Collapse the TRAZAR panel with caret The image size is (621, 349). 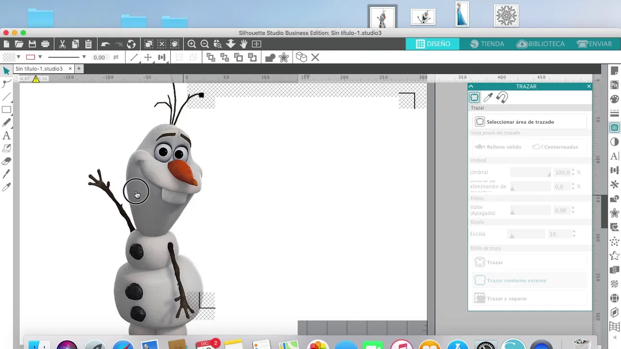[x=471, y=86]
